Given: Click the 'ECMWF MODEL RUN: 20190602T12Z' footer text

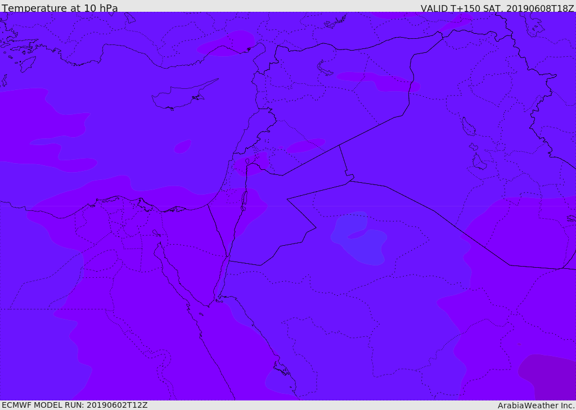Looking at the screenshot, I should (x=75, y=405).
